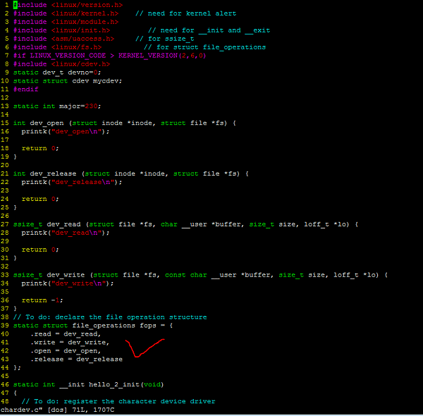Click the dev_read function name on line 27
The width and height of the screenshot is (423, 416).
[x=63, y=224]
